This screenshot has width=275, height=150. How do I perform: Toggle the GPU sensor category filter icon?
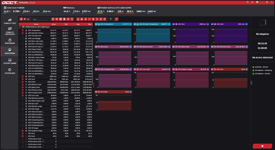57,19
